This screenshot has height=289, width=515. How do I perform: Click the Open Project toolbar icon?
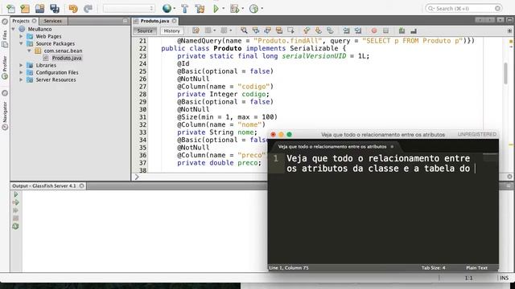[39, 9]
